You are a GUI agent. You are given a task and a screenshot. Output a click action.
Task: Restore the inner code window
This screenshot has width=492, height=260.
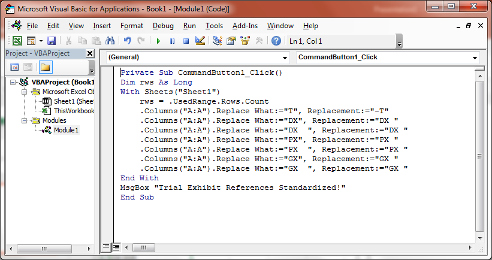click(x=469, y=26)
